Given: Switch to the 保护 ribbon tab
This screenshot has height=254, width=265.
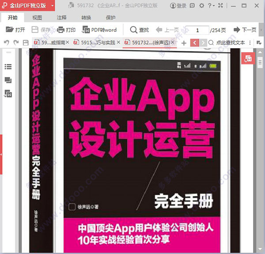Looking at the screenshot, I should click(110, 18).
